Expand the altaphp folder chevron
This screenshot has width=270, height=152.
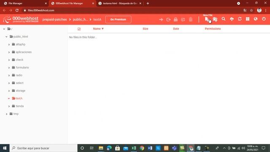click(9, 44)
